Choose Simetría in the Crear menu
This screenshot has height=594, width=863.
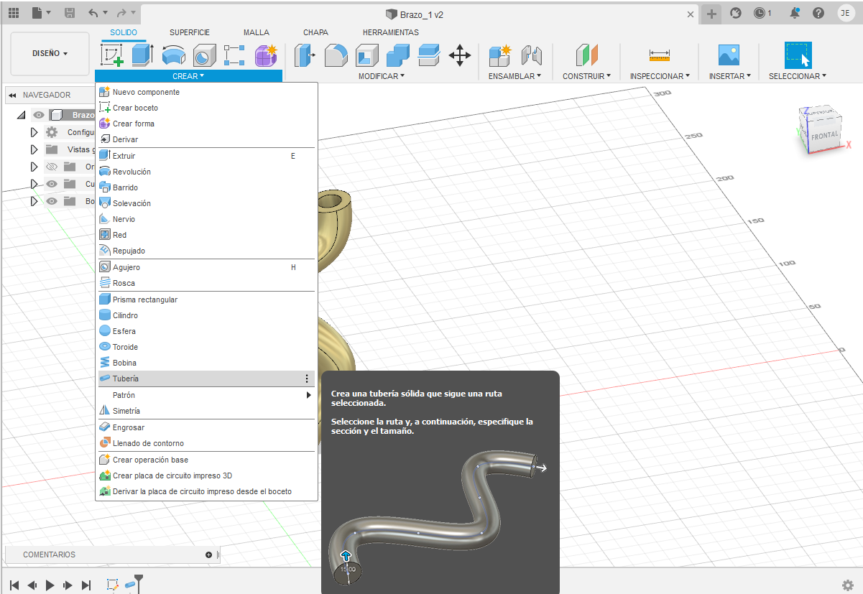coord(206,411)
